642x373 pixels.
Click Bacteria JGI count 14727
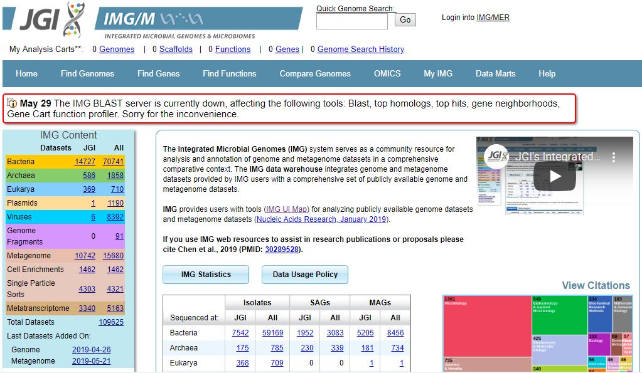(85, 162)
